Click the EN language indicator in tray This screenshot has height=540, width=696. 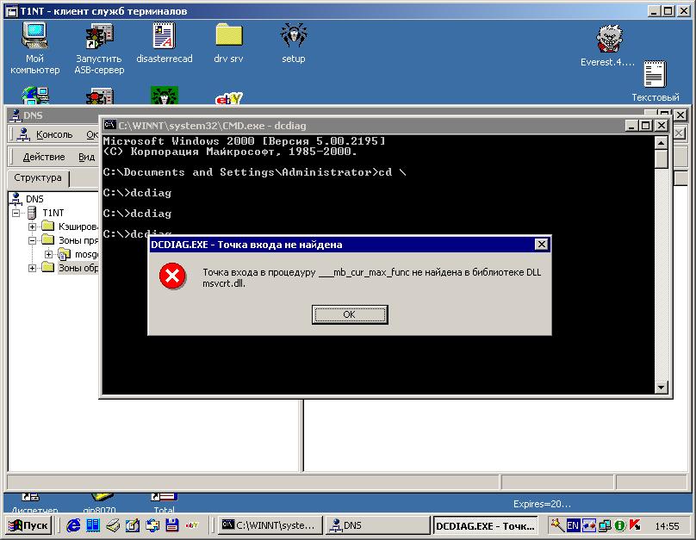coord(573,526)
